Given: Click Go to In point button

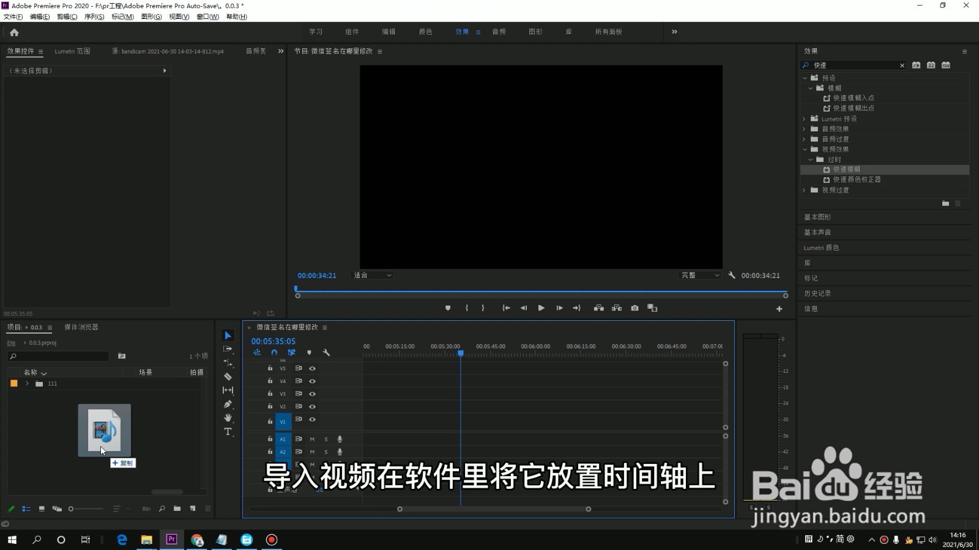Looking at the screenshot, I should 506,308.
